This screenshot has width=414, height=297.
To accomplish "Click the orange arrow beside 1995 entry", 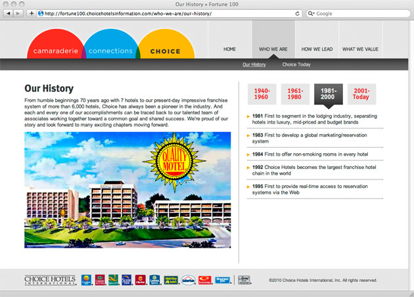I will click(248, 187).
